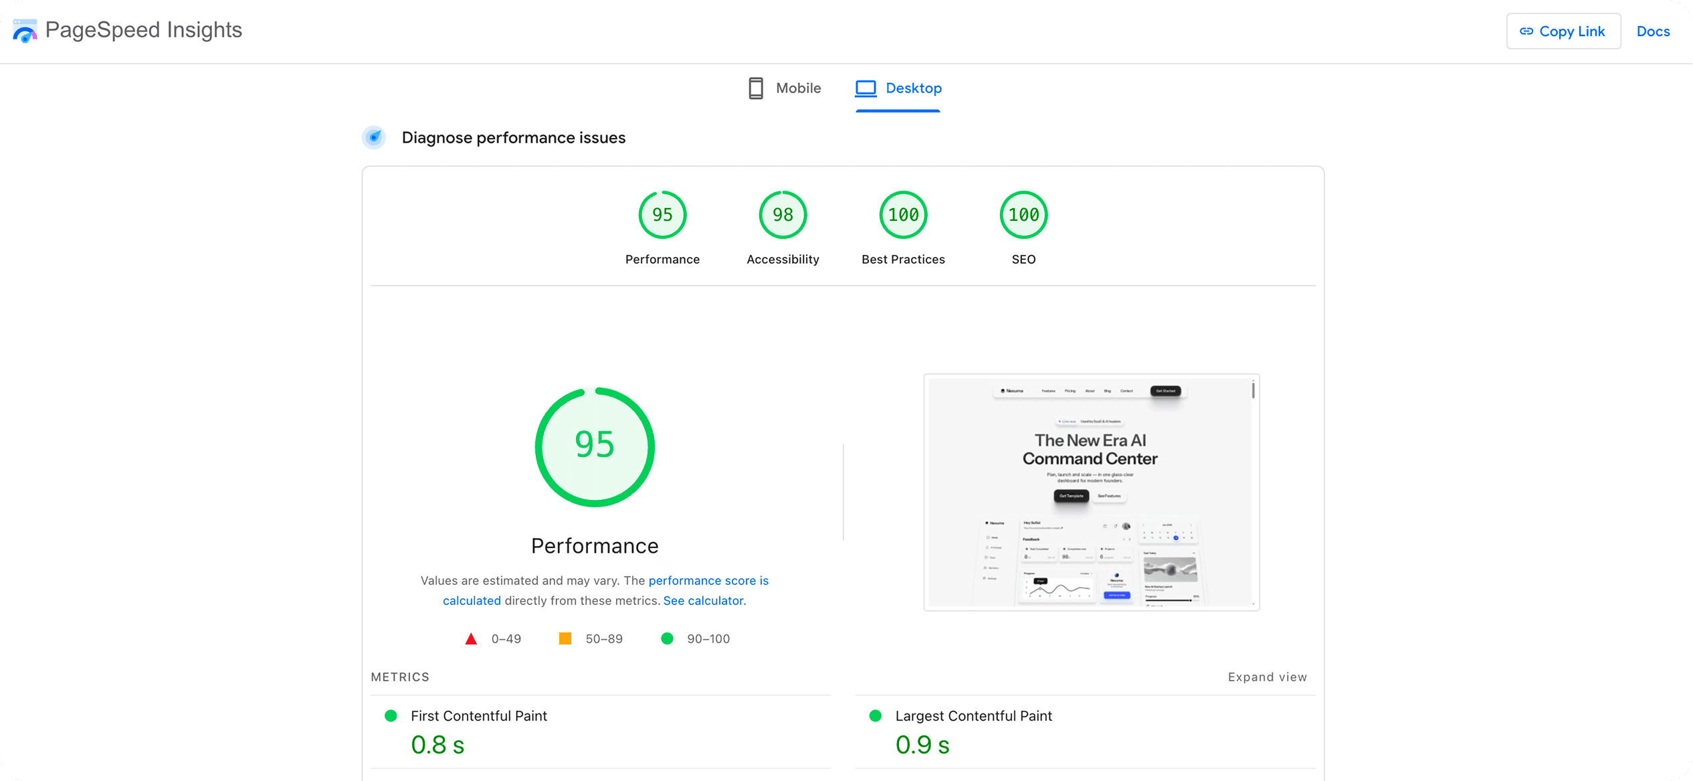Click the page screenshot thumbnail preview
Screen dimensions: 1693x781
point(1091,493)
